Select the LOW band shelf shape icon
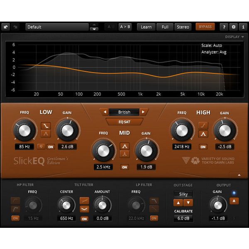The height and width of the screenshot is (249, 249). point(46,124)
